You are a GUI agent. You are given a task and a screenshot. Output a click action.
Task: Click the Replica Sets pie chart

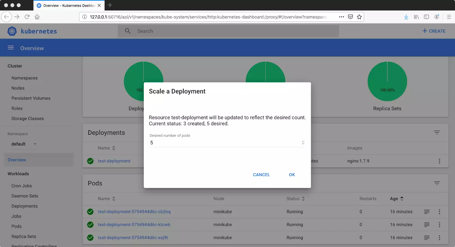pyautogui.click(x=387, y=81)
